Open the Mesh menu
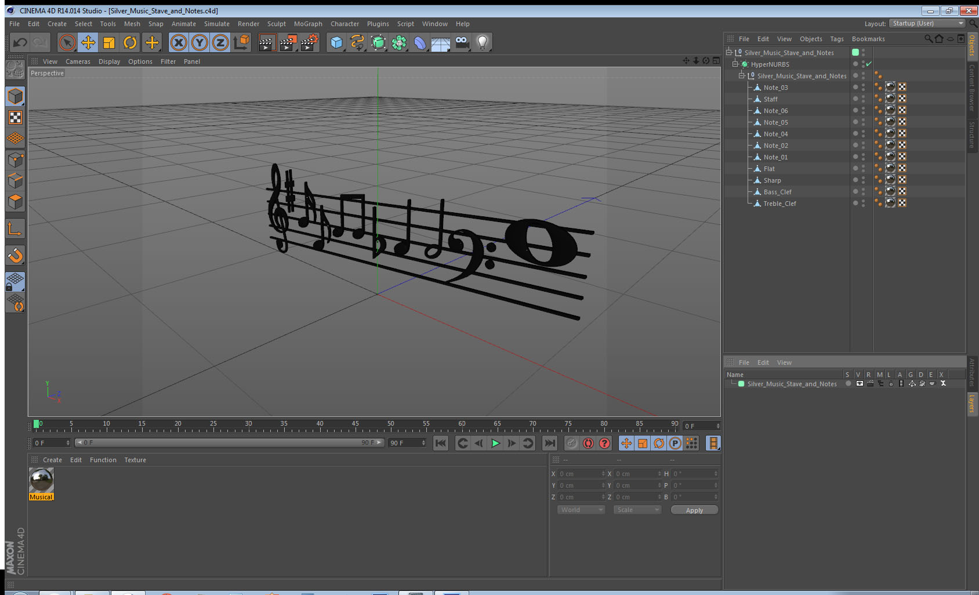 [x=132, y=24]
